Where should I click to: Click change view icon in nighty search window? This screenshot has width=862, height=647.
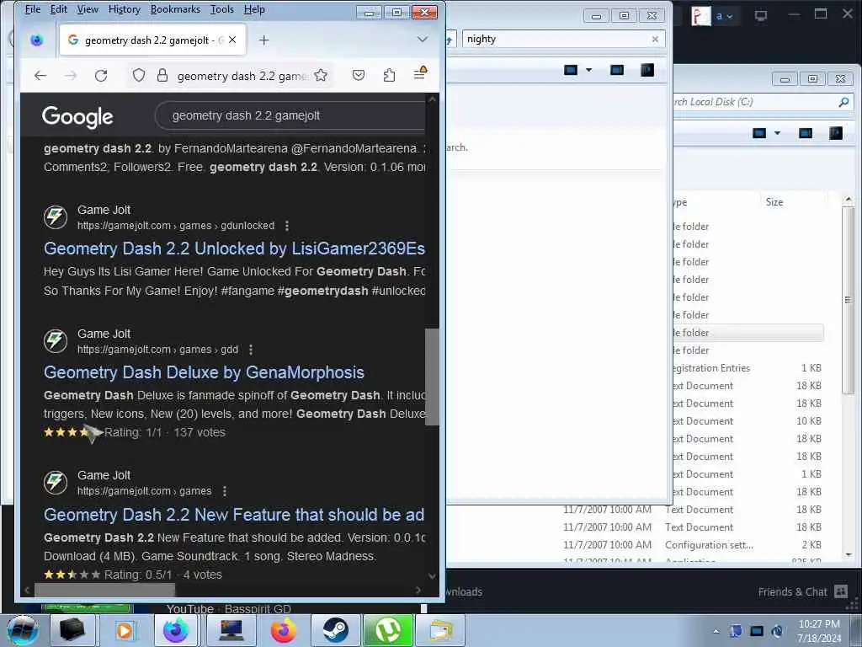571,70
